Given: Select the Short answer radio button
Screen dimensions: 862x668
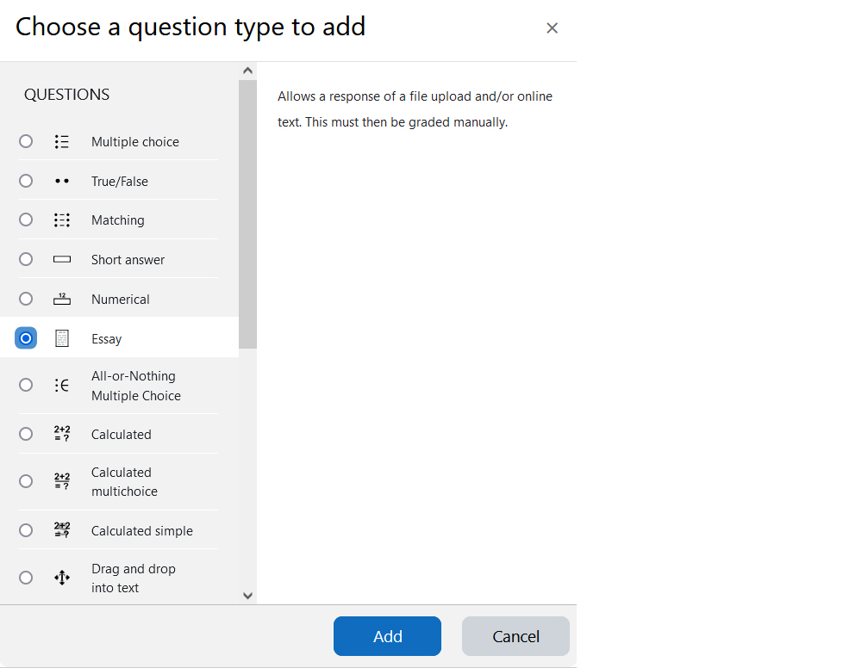Looking at the screenshot, I should [26, 259].
